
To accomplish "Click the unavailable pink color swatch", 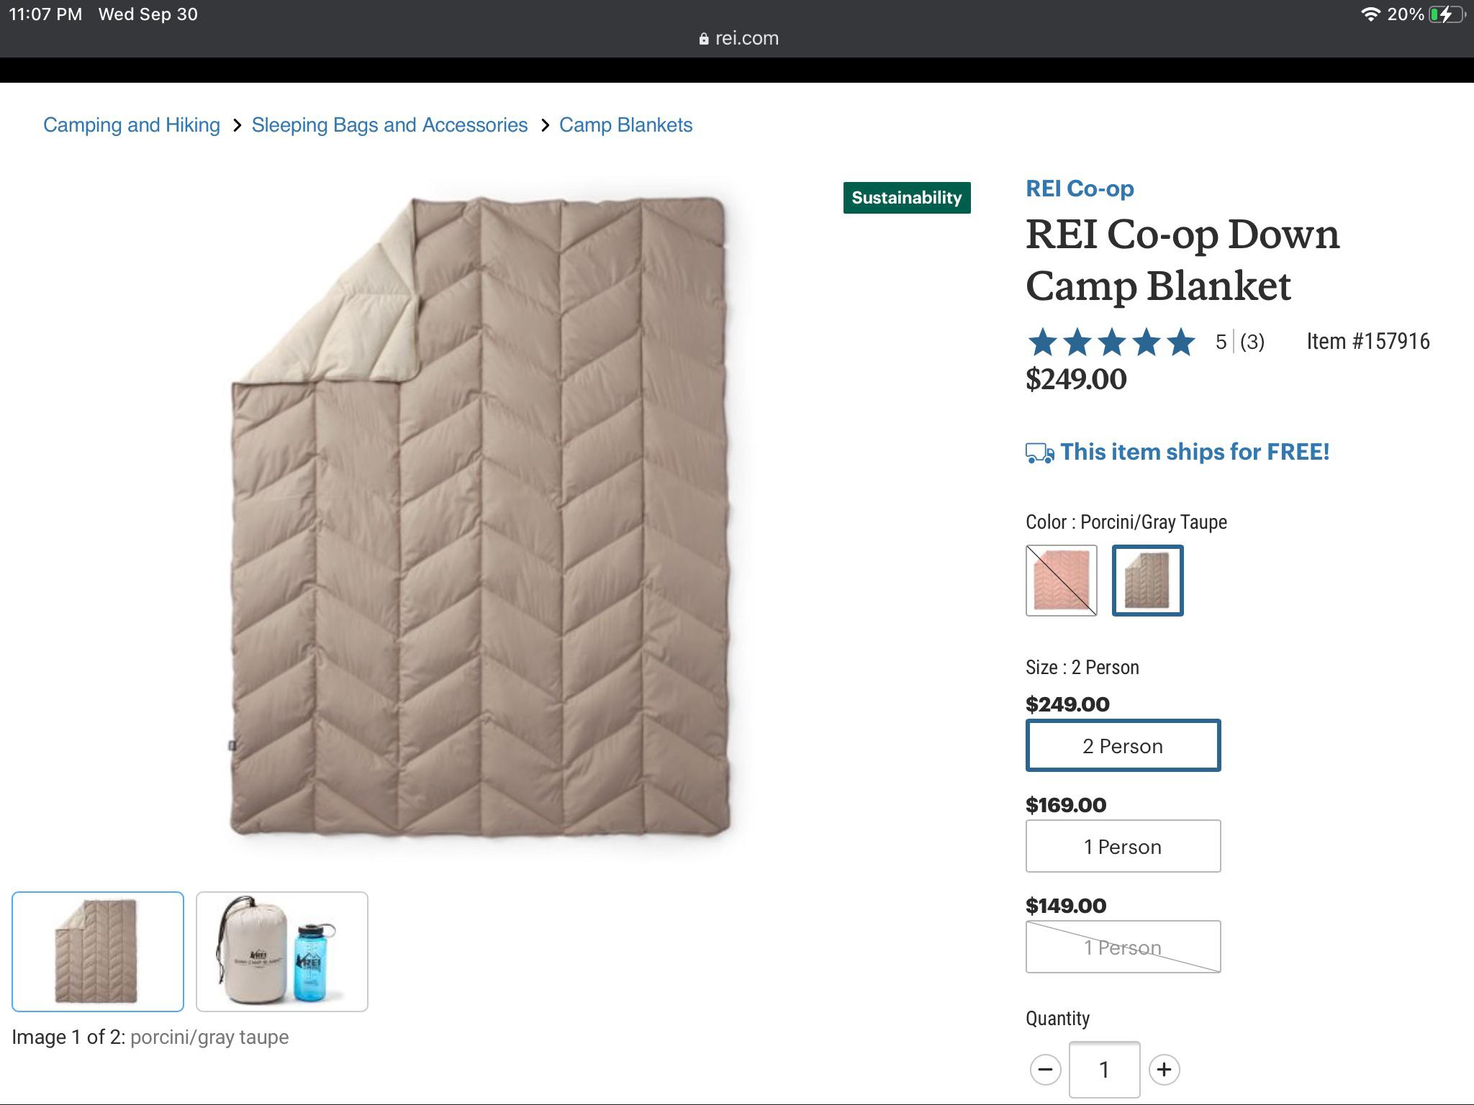I will click(x=1062, y=581).
